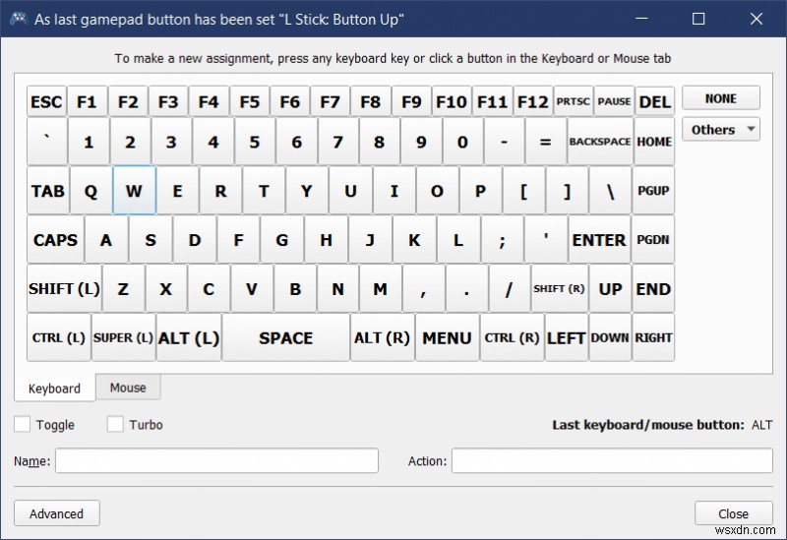Image resolution: width=787 pixels, height=540 pixels.
Task: Assign the ENTER key
Action: (x=599, y=240)
